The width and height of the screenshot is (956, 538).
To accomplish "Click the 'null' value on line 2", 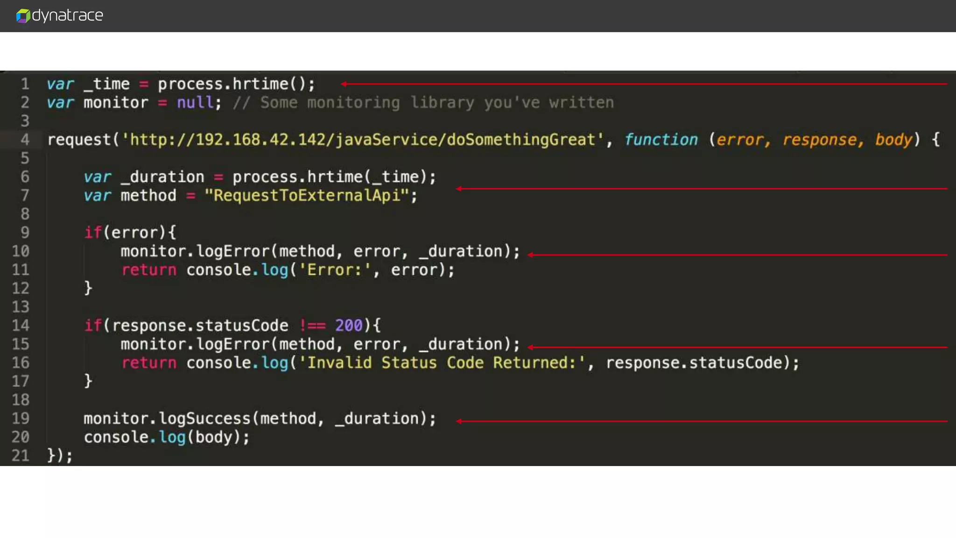I will (195, 102).
